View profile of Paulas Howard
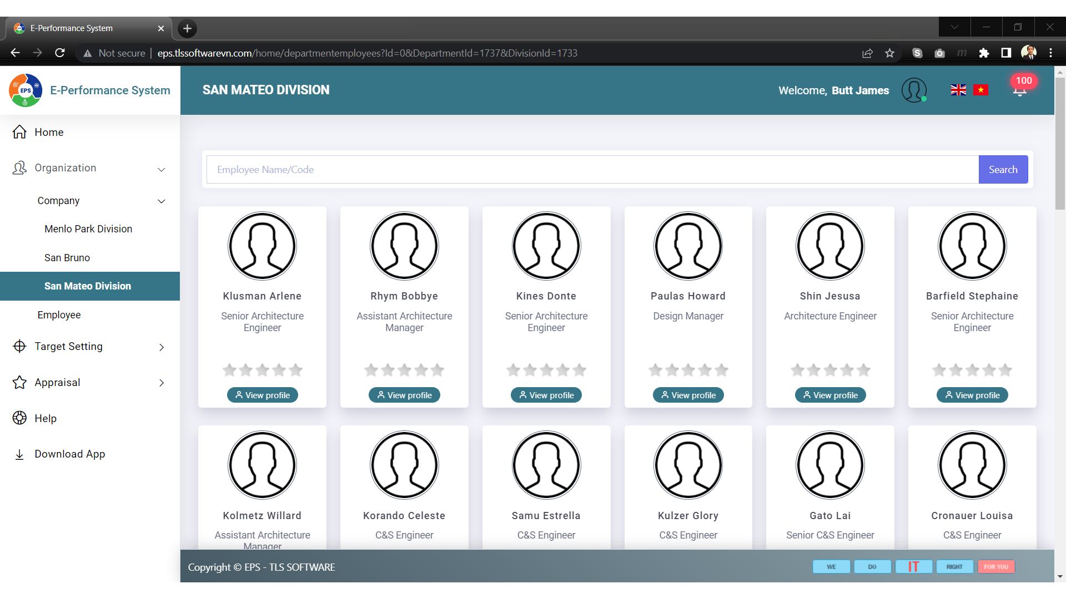Image resolution: width=1066 pixels, height=599 pixels. click(688, 395)
